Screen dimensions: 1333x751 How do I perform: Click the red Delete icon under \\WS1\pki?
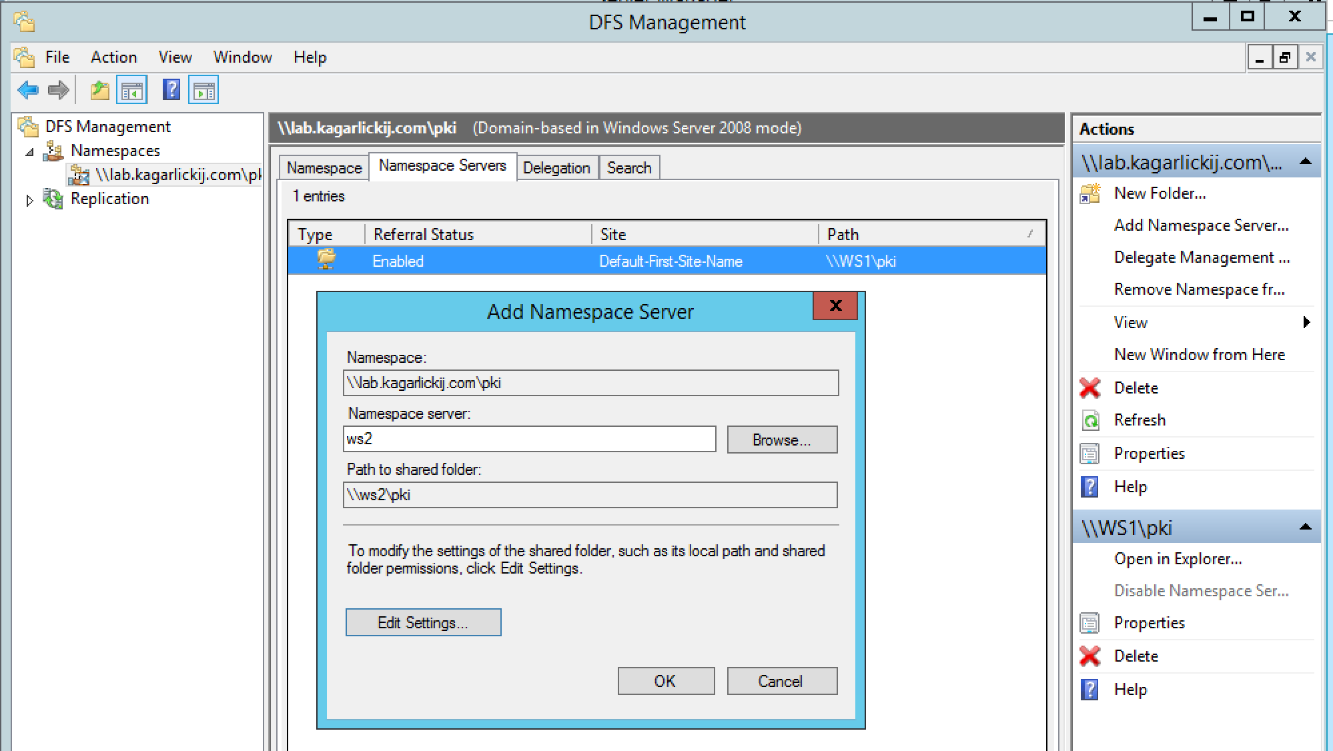(x=1089, y=656)
